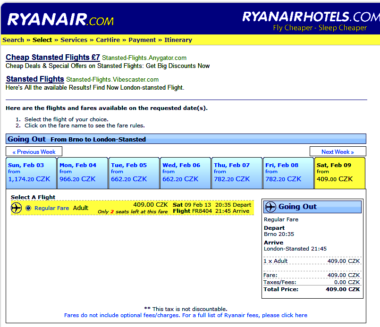Screen dimensions: 380x327
Task: Click the London-Stansted 21:45 arrival text
Action: click(x=295, y=249)
